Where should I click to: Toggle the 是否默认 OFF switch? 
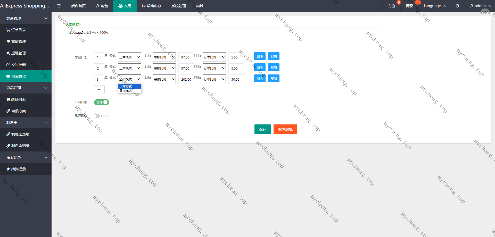[101, 116]
